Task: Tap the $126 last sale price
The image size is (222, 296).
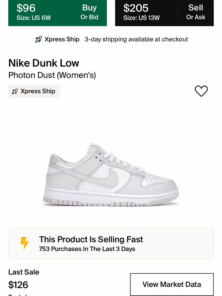Action: click(18, 285)
